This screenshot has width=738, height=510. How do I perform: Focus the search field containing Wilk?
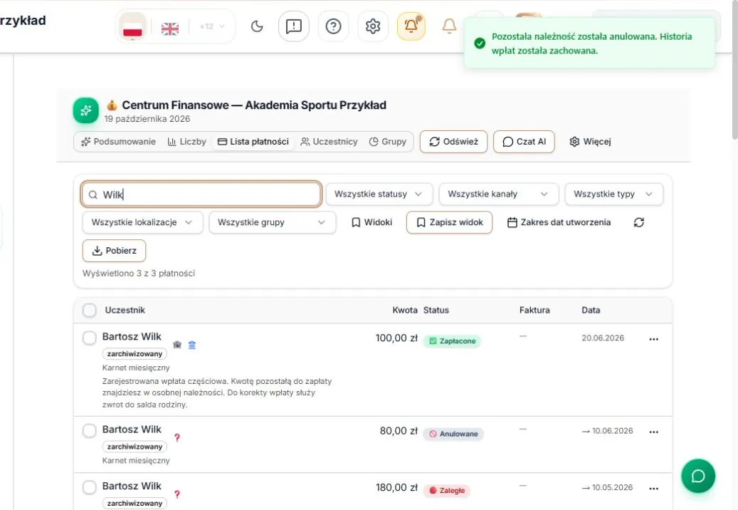[201, 194]
